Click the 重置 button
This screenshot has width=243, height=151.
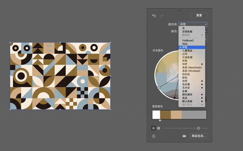[199, 15]
